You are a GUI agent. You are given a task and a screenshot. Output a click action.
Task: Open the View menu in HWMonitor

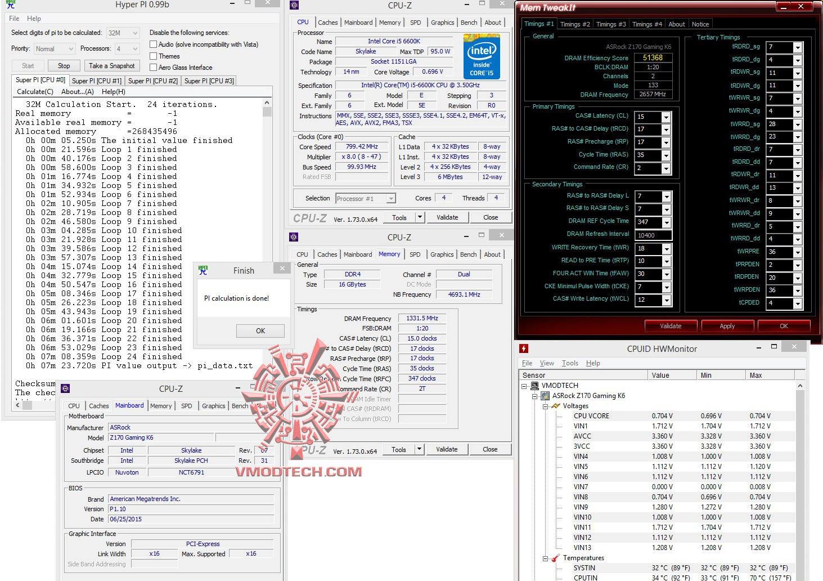click(x=547, y=363)
